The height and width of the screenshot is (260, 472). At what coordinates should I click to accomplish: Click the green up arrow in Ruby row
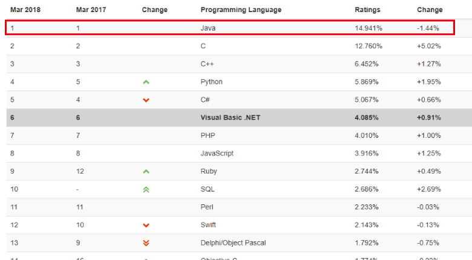(x=146, y=171)
